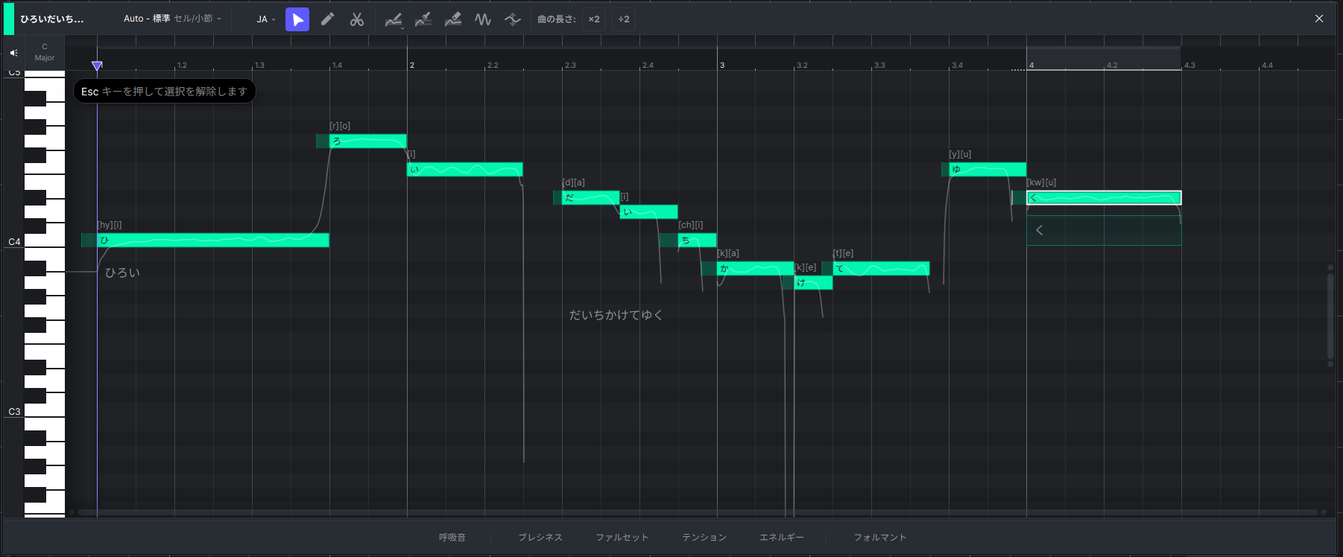Open the Auto quantize grid dropdown

[172, 19]
